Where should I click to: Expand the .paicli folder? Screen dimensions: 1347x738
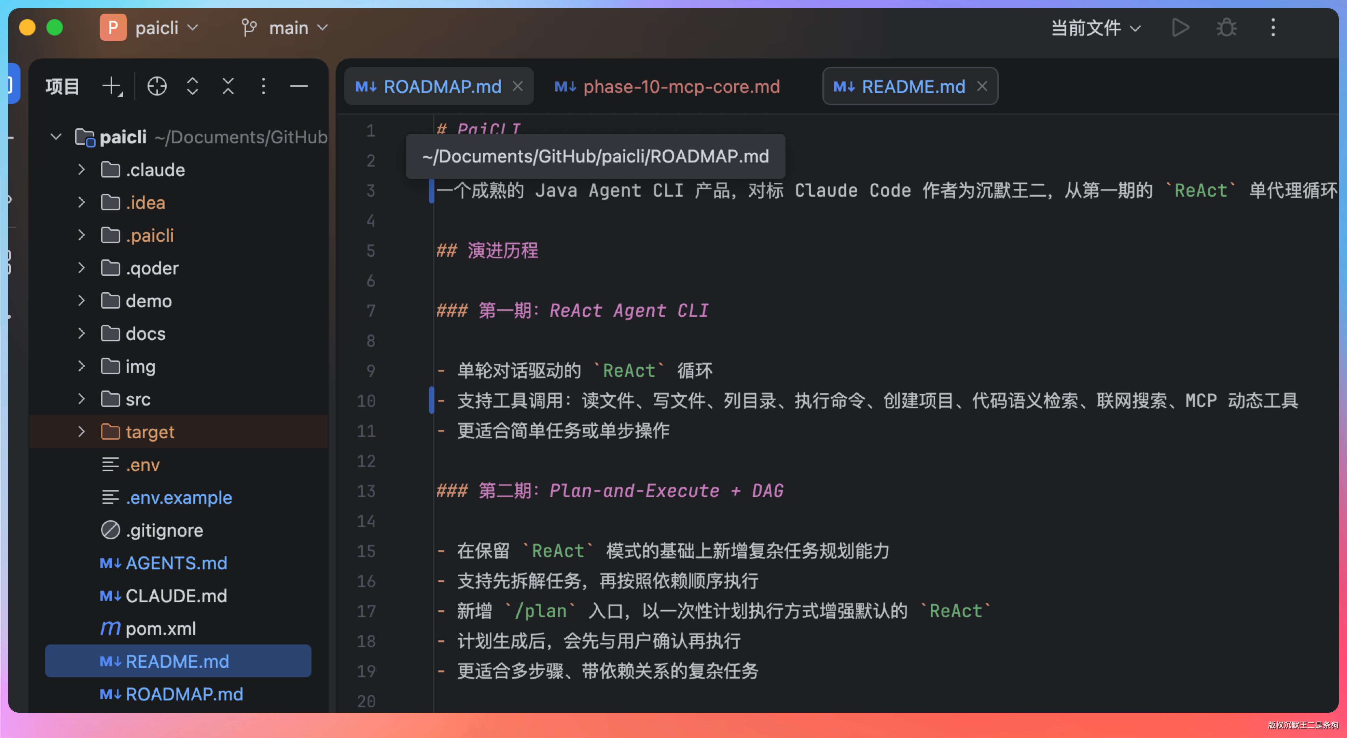tap(81, 235)
